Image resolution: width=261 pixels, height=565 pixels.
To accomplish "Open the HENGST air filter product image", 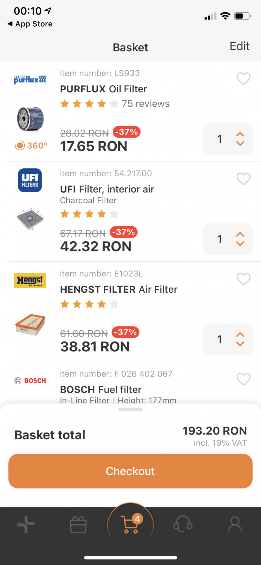I will tap(30, 325).
